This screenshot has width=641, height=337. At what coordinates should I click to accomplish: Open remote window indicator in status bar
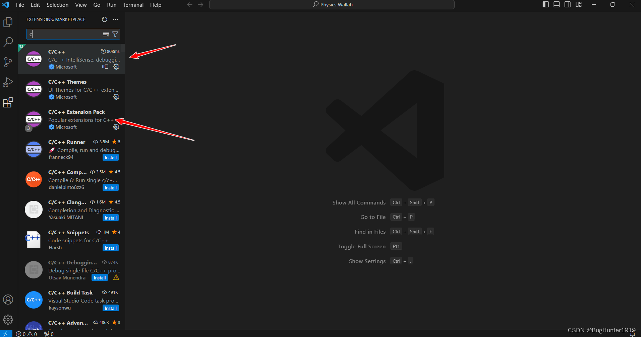tap(6, 334)
